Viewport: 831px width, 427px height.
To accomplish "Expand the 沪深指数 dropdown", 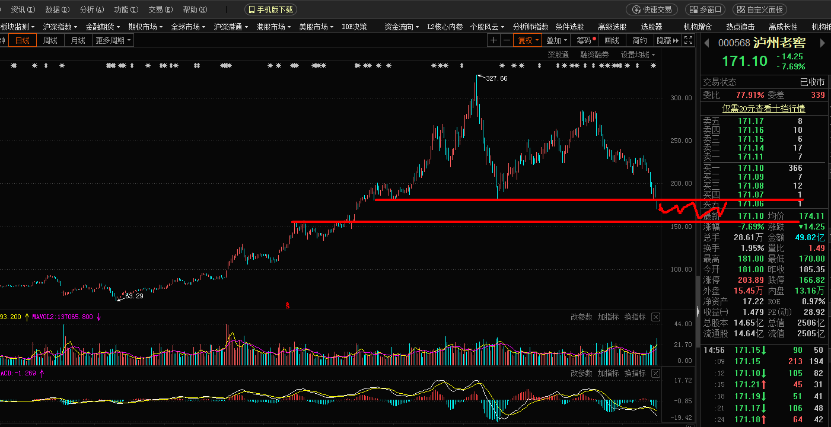I will (61, 27).
